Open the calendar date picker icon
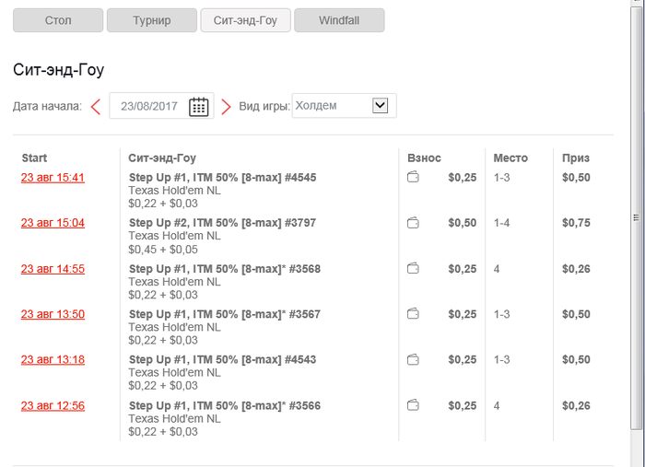This screenshot has width=645, height=467. [x=198, y=107]
